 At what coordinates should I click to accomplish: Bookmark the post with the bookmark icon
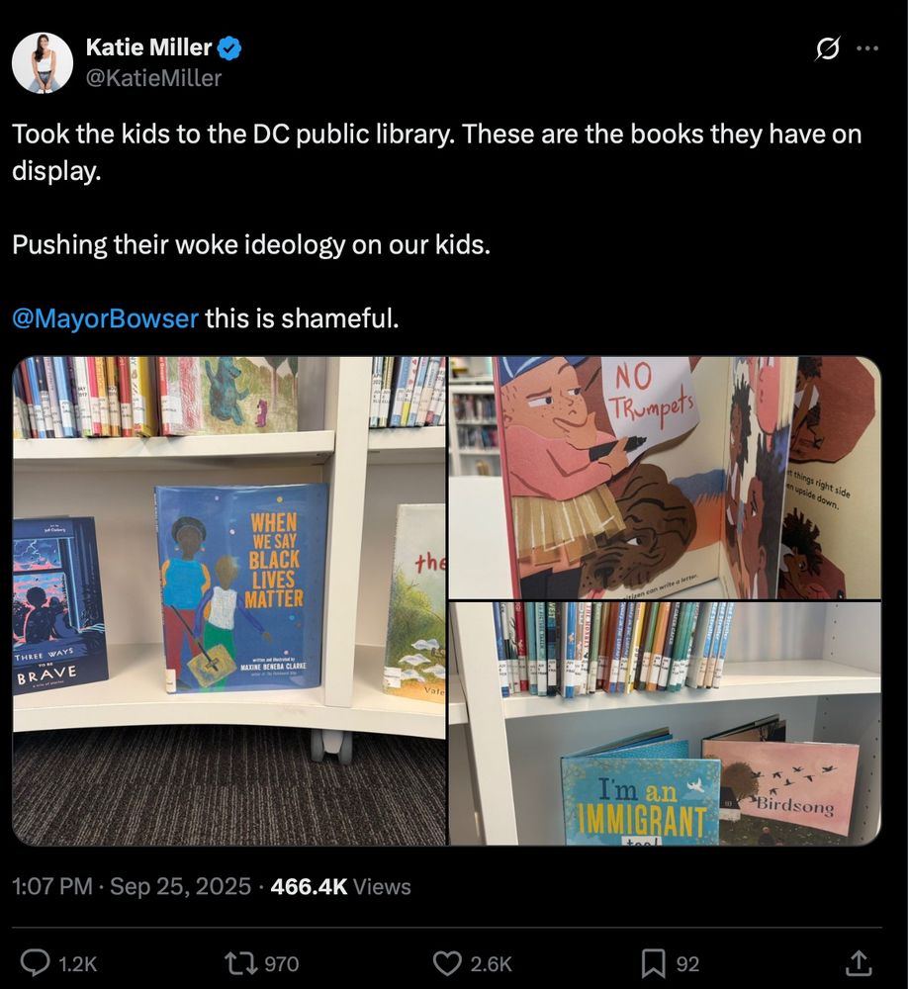point(653,963)
